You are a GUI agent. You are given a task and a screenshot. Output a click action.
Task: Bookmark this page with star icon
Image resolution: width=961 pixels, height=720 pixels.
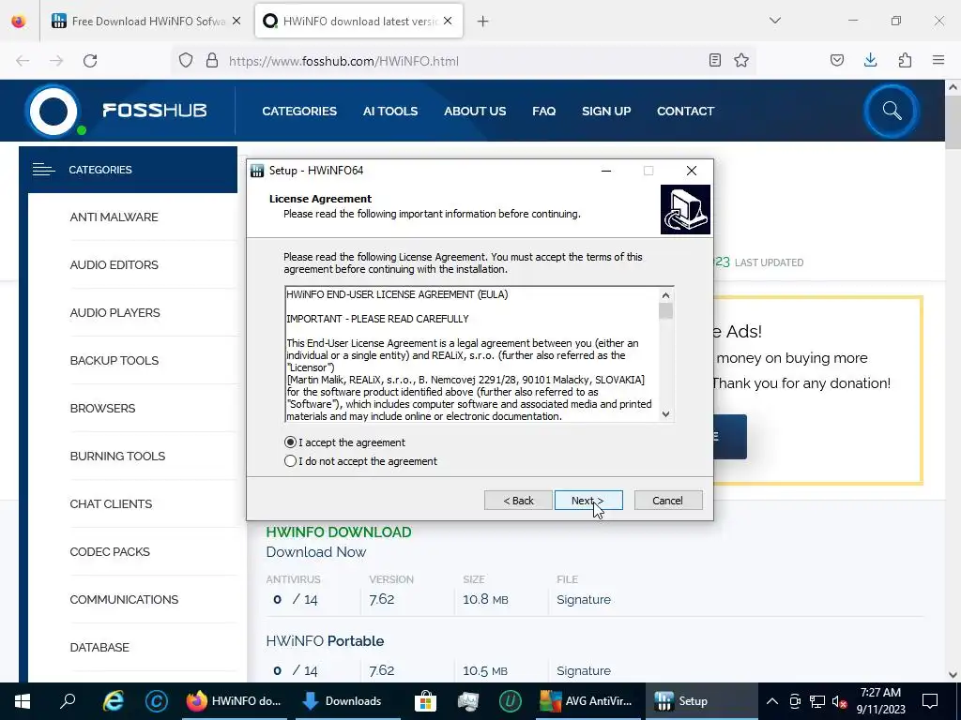741,60
